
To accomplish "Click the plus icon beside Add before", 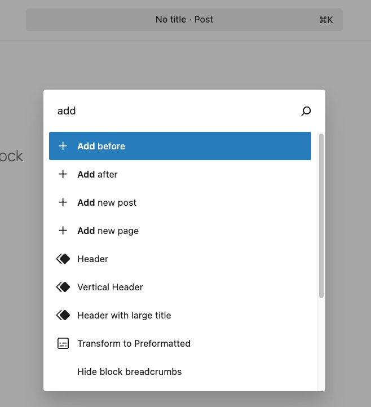I will [63, 146].
